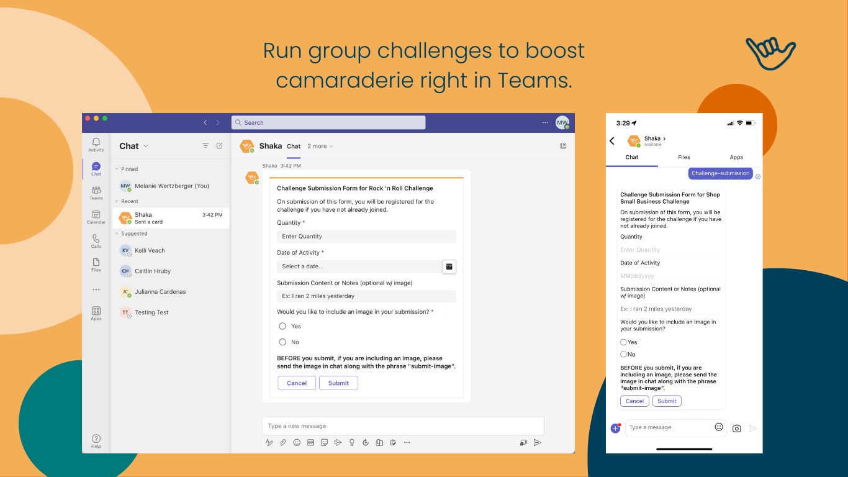This screenshot has height=477, width=848.
Task: Choose Yes radio on the phone form
Action: coord(623,342)
